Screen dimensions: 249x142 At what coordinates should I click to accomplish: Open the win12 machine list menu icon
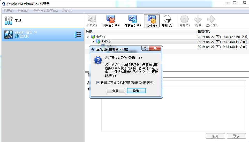tap(78, 34)
